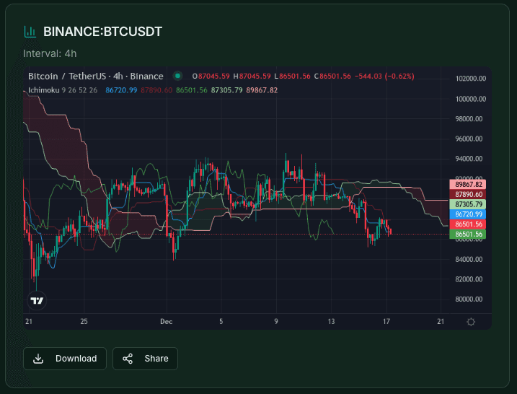This screenshot has height=394, width=517.
Task: Click the download arrow icon
Action: 38,359
